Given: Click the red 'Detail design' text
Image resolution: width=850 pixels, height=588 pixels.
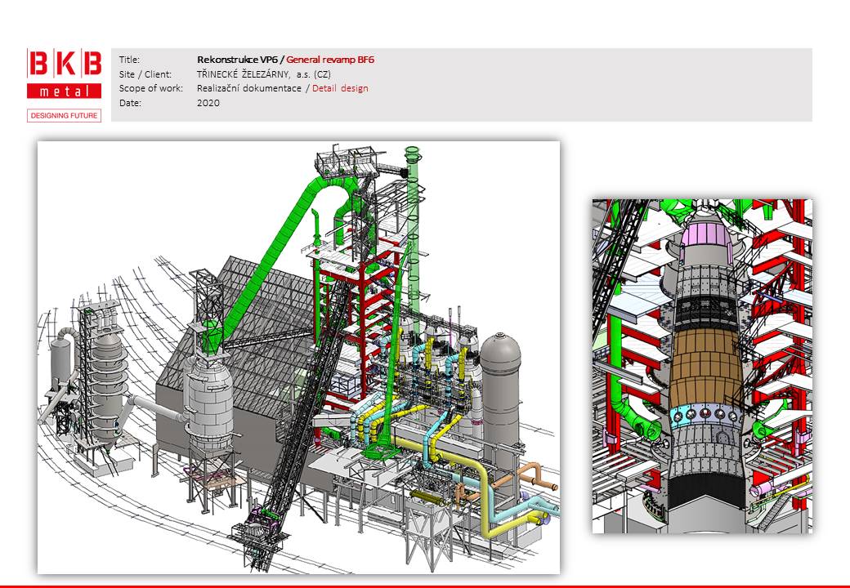Looking at the screenshot, I should pyautogui.click(x=340, y=88).
